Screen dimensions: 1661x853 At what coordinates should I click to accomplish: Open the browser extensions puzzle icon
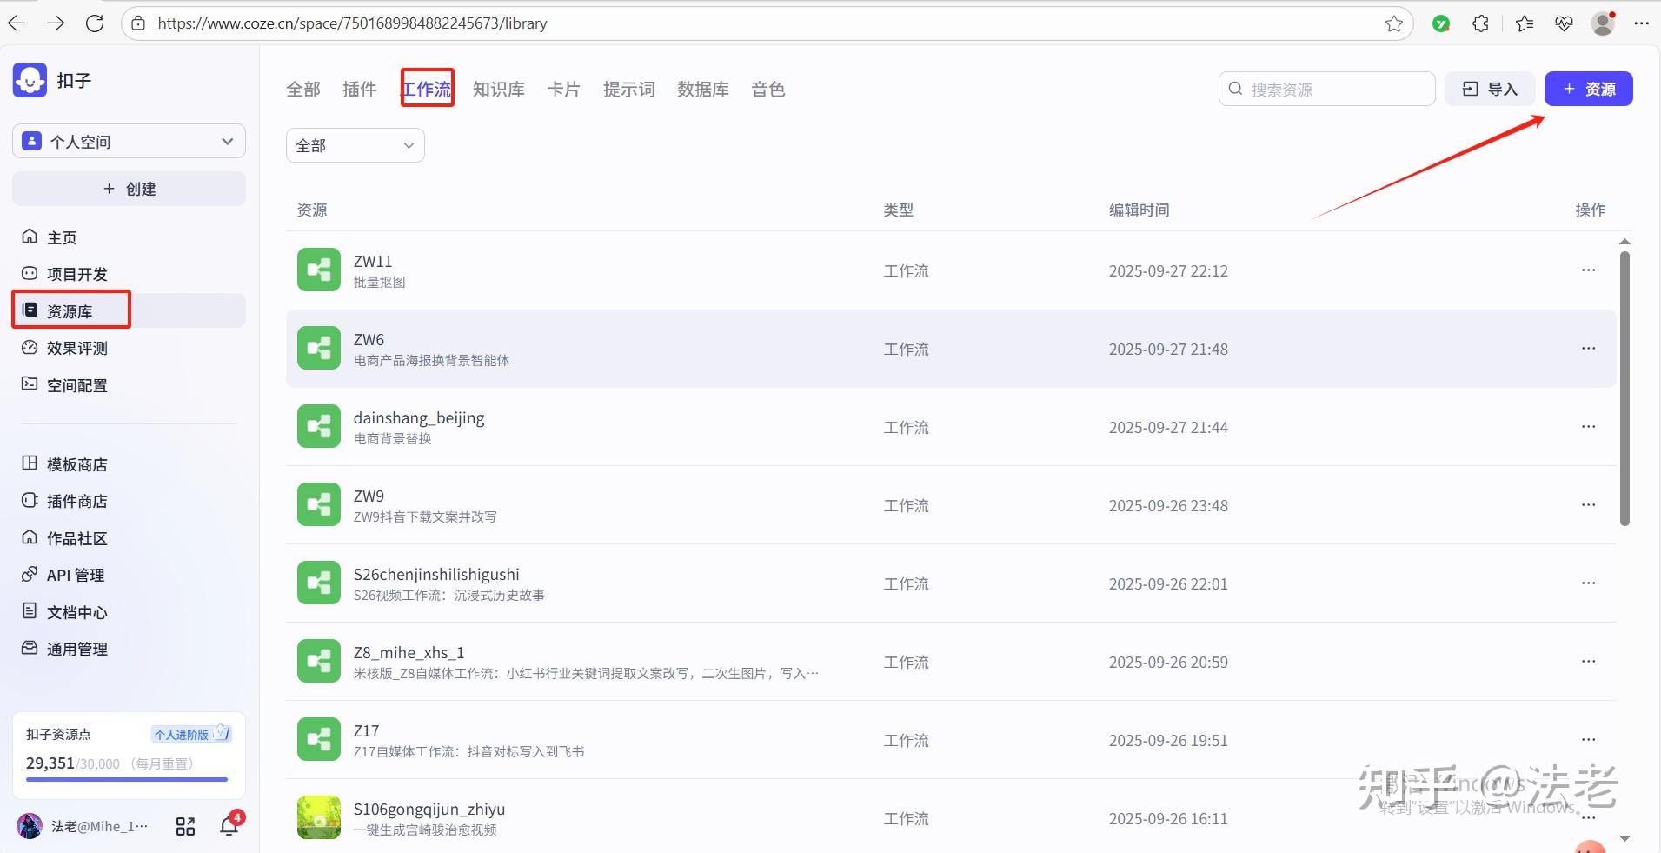click(1481, 23)
